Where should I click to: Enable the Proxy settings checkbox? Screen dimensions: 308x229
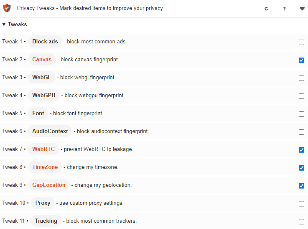tap(301, 204)
